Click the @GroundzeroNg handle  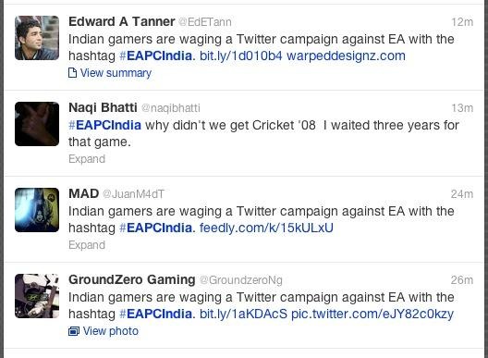click(x=241, y=280)
